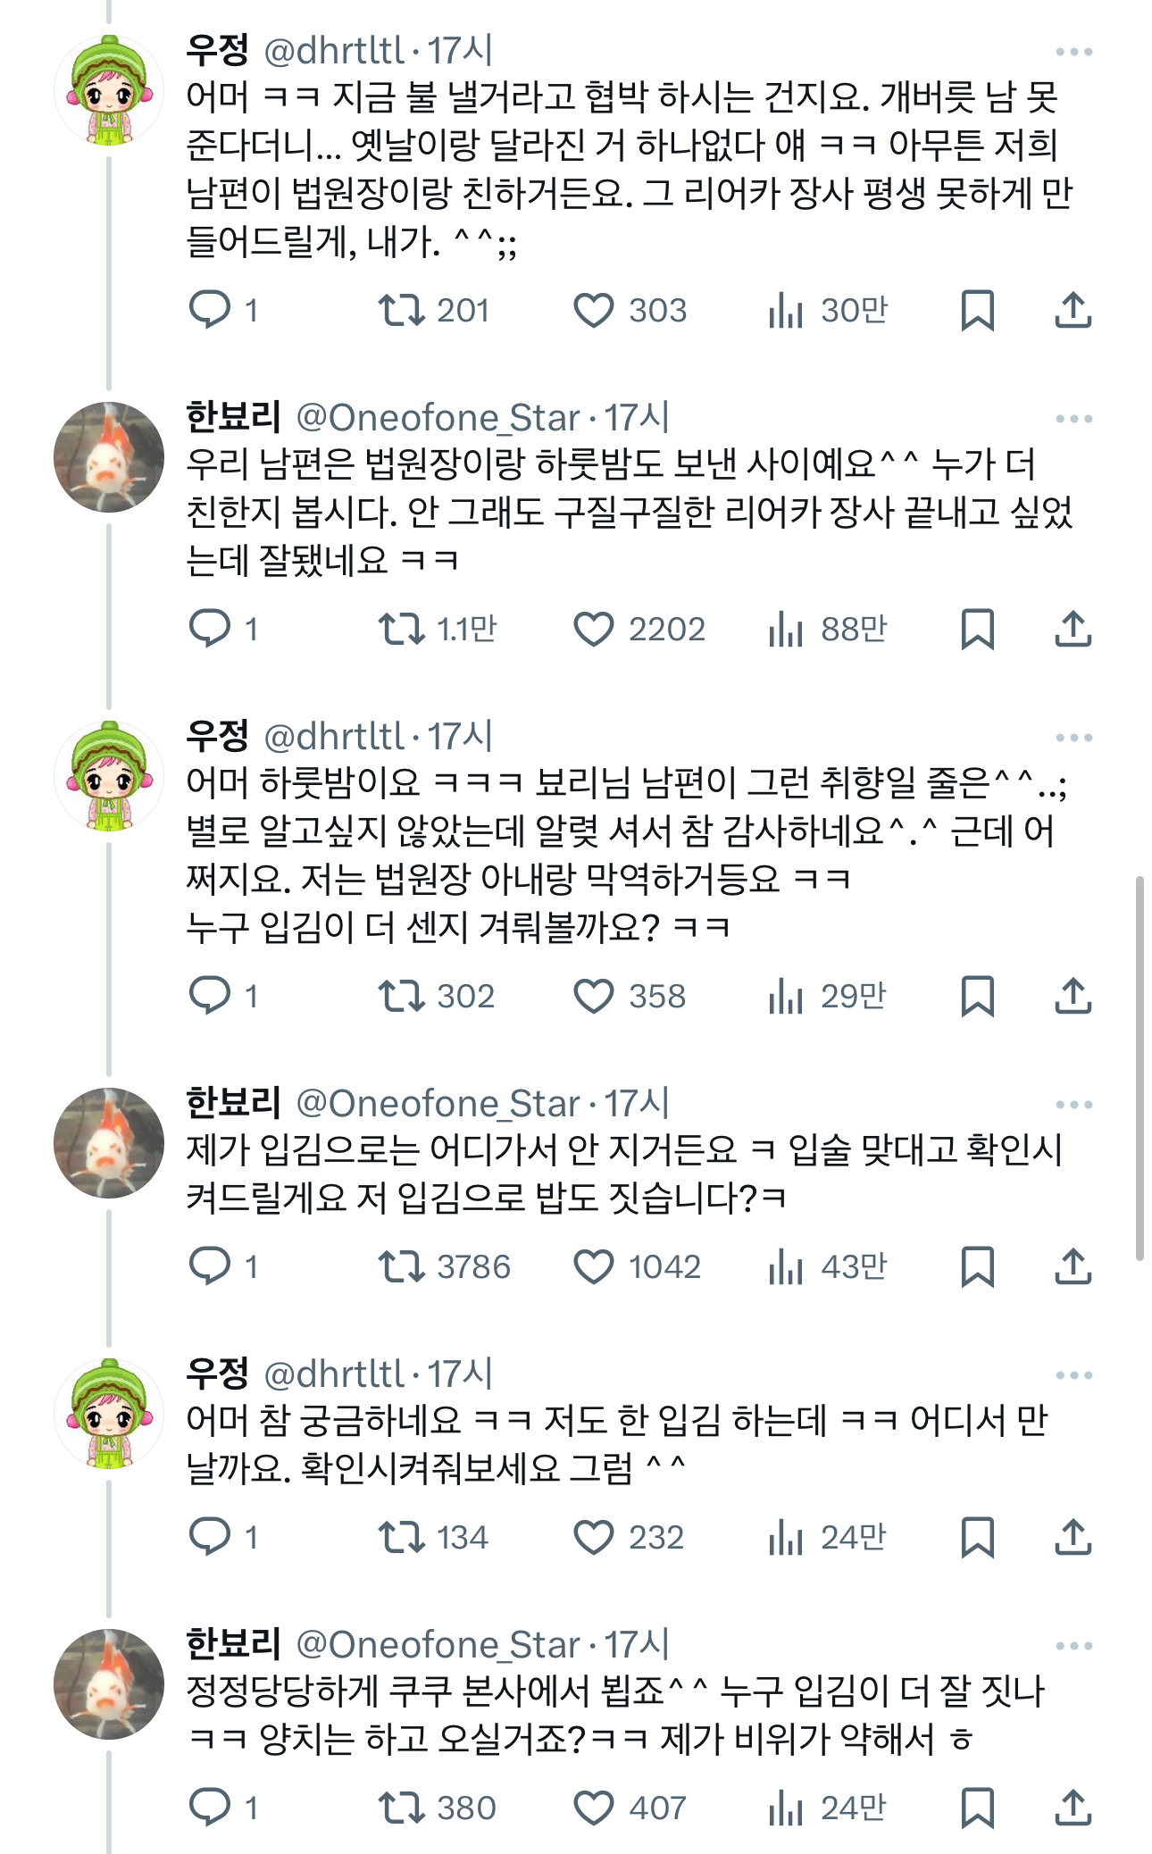Viewport: 1152px width, 1854px height.
Task: Click the vertical scrollbar thumb
Action: pyautogui.click(x=1139, y=1068)
